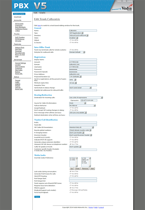Screen dimensions: 145x210
Task: Open Conference Rooms in sidebar
Action: (21, 29)
